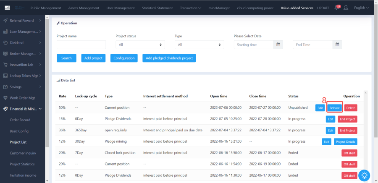
Task: Click the Loan Management chart icon
Action: pos(5,32)
